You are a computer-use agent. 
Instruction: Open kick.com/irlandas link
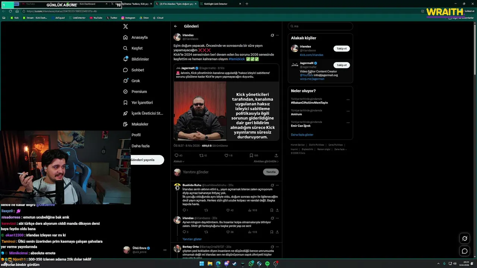312,55
